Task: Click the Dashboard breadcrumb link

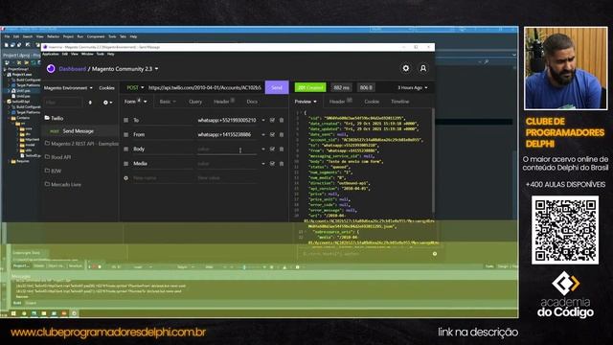Action: tap(73, 69)
